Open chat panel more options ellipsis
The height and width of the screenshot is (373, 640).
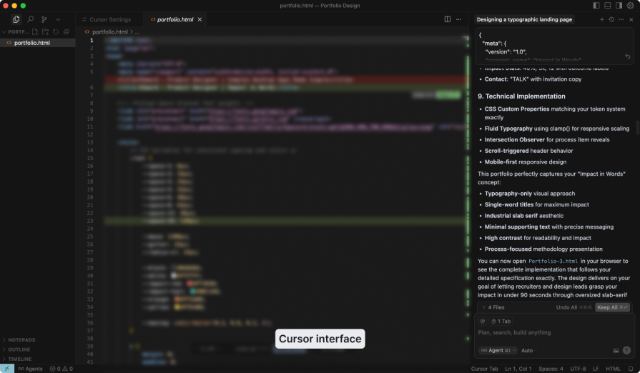pos(621,19)
